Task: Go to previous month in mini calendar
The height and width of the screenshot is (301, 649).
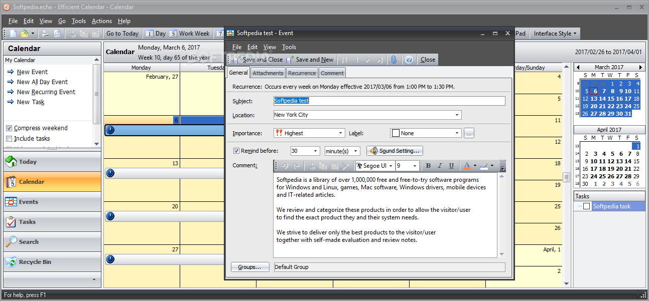Action: (x=578, y=67)
